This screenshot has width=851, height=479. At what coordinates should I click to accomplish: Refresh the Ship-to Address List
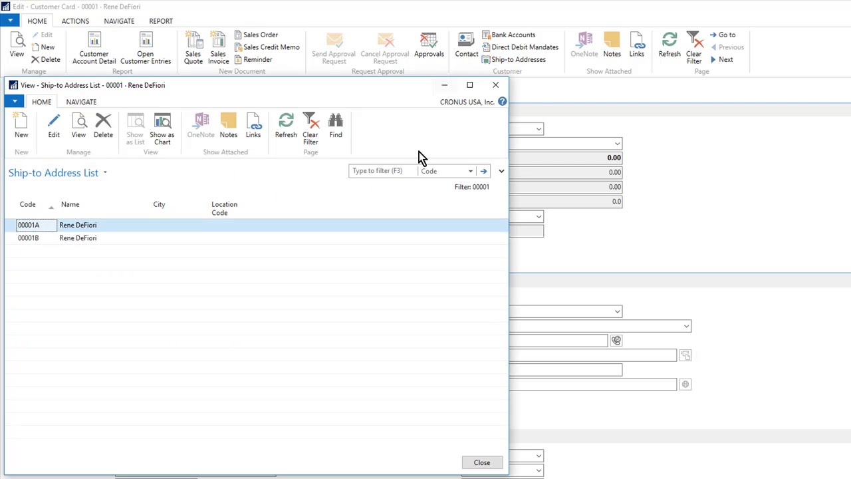(x=286, y=126)
